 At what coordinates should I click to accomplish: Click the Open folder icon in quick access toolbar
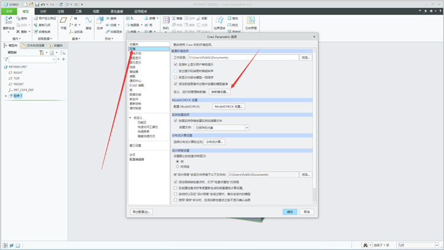point(31,5)
